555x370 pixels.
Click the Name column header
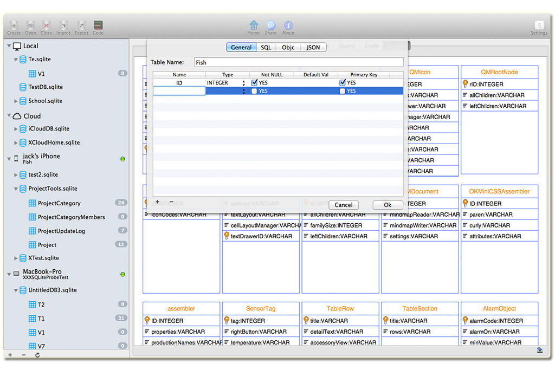179,75
